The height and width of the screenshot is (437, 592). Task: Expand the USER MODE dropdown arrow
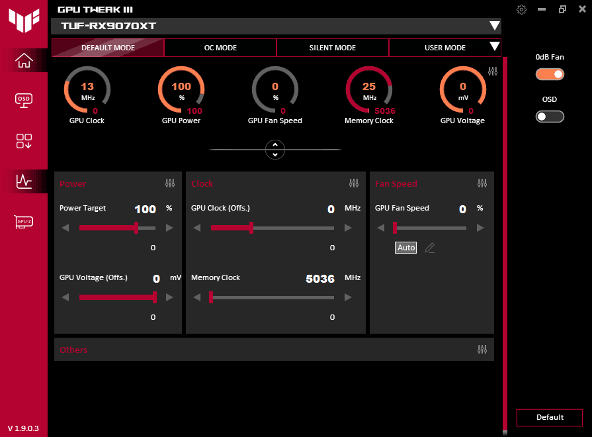[x=494, y=47]
